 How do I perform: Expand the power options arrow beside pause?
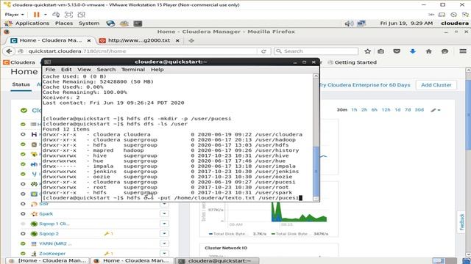point(46,15)
